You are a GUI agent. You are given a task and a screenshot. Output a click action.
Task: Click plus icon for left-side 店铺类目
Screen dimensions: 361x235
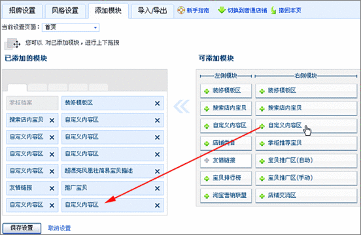click(207, 144)
